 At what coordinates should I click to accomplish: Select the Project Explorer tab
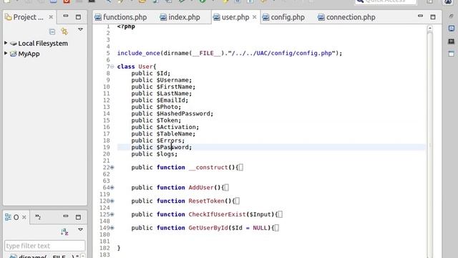[x=28, y=17]
